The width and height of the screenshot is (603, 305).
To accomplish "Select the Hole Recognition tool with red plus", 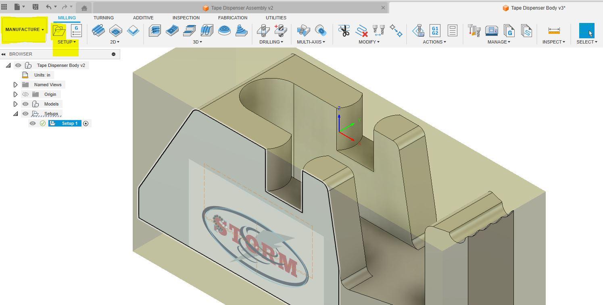I will tap(280, 31).
